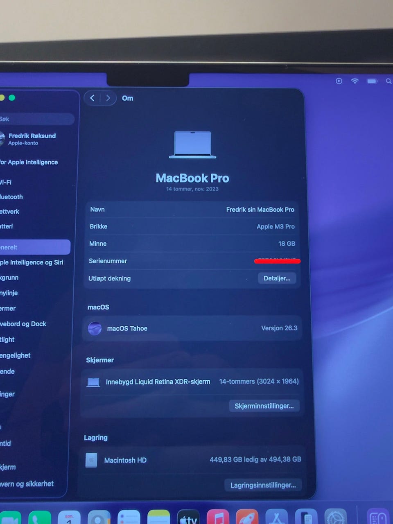Select Personvern og sikkerhet in sidebar
393x524 pixels.
(x=27, y=484)
